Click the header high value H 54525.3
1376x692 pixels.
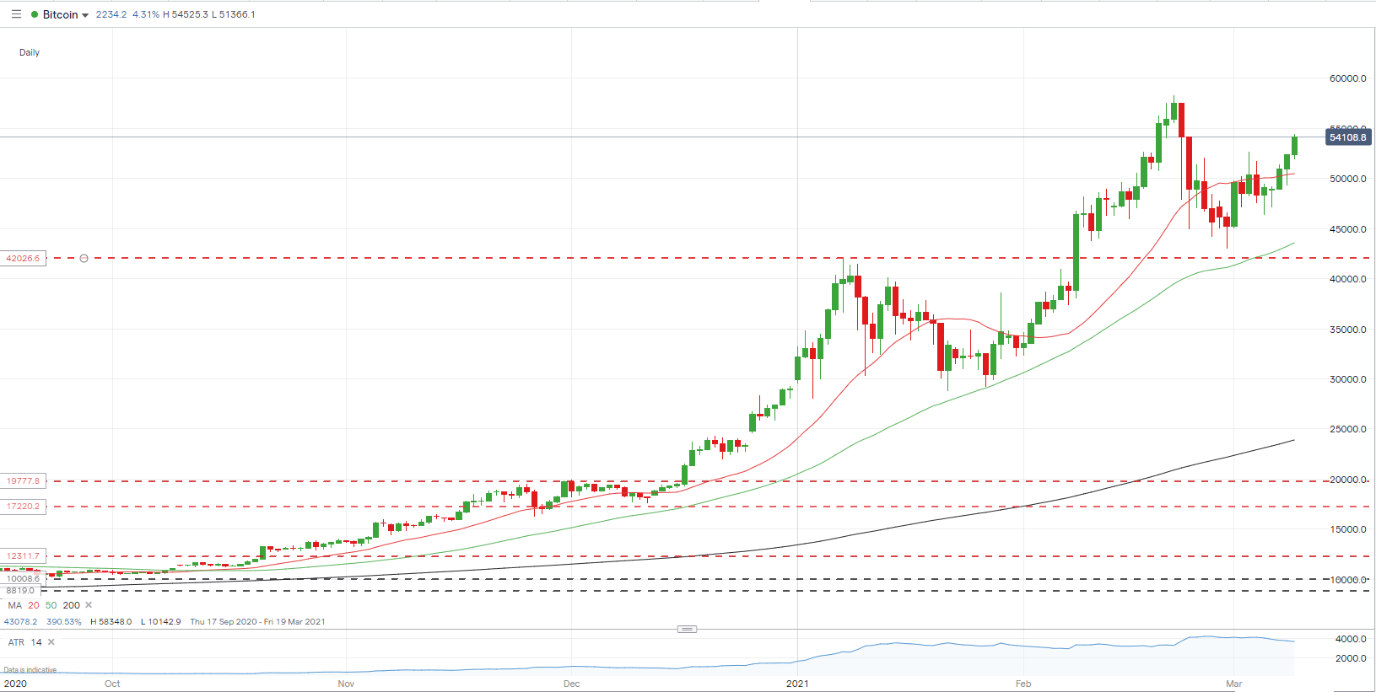(x=186, y=14)
